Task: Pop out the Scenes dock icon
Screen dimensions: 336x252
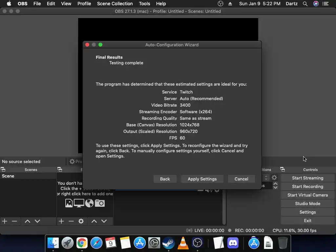Action: 3,170
